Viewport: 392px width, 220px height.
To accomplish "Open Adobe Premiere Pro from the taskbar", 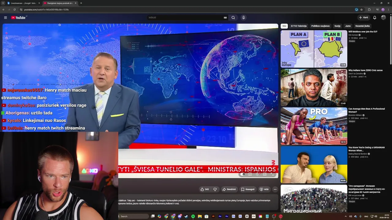I will click(x=240, y=216).
